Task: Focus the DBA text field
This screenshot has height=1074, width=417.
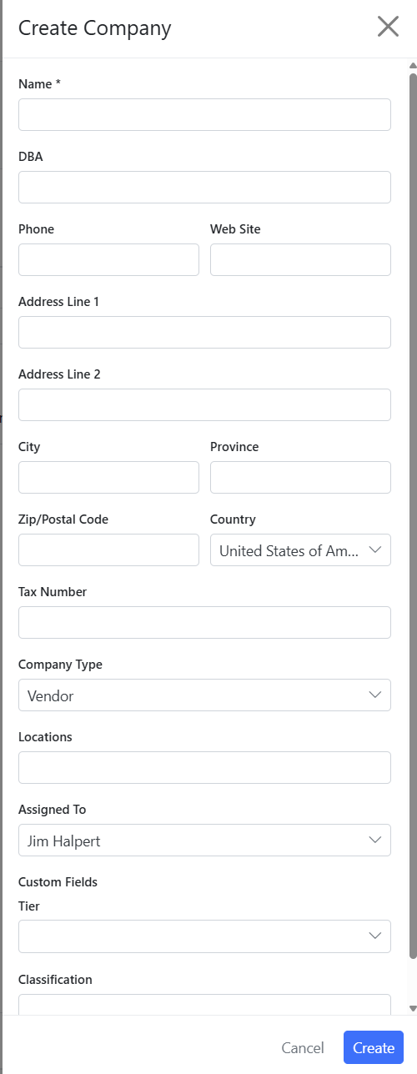Action: [204, 187]
